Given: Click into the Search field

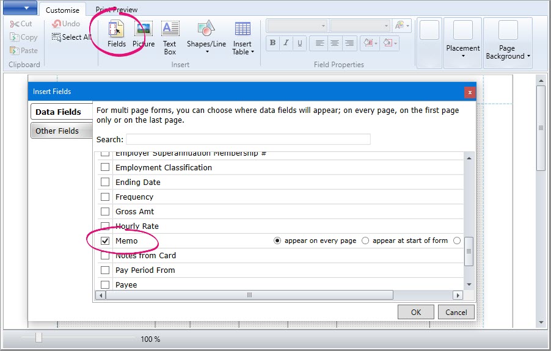Looking at the screenshot, I should [x=248, y=139].
